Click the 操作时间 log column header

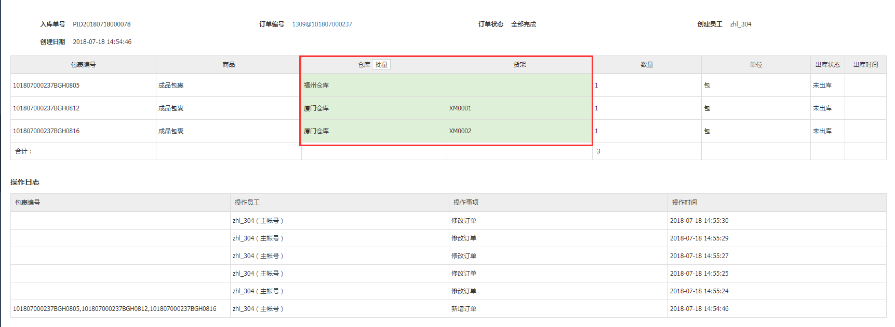pos(684,203)
